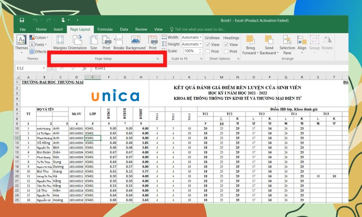Image resolution: width=362 pixels, height=217 pixels.
Task: Open the Page Setup dialog launcher
Action: (x=158, y=59)
